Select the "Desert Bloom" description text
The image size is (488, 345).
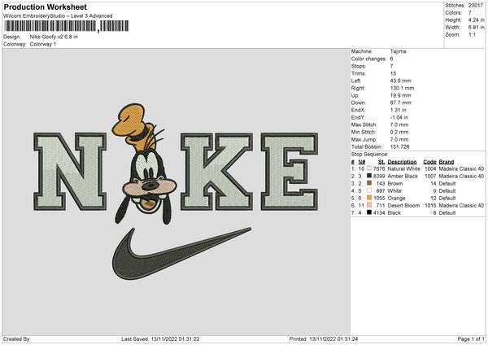point(403,206)
